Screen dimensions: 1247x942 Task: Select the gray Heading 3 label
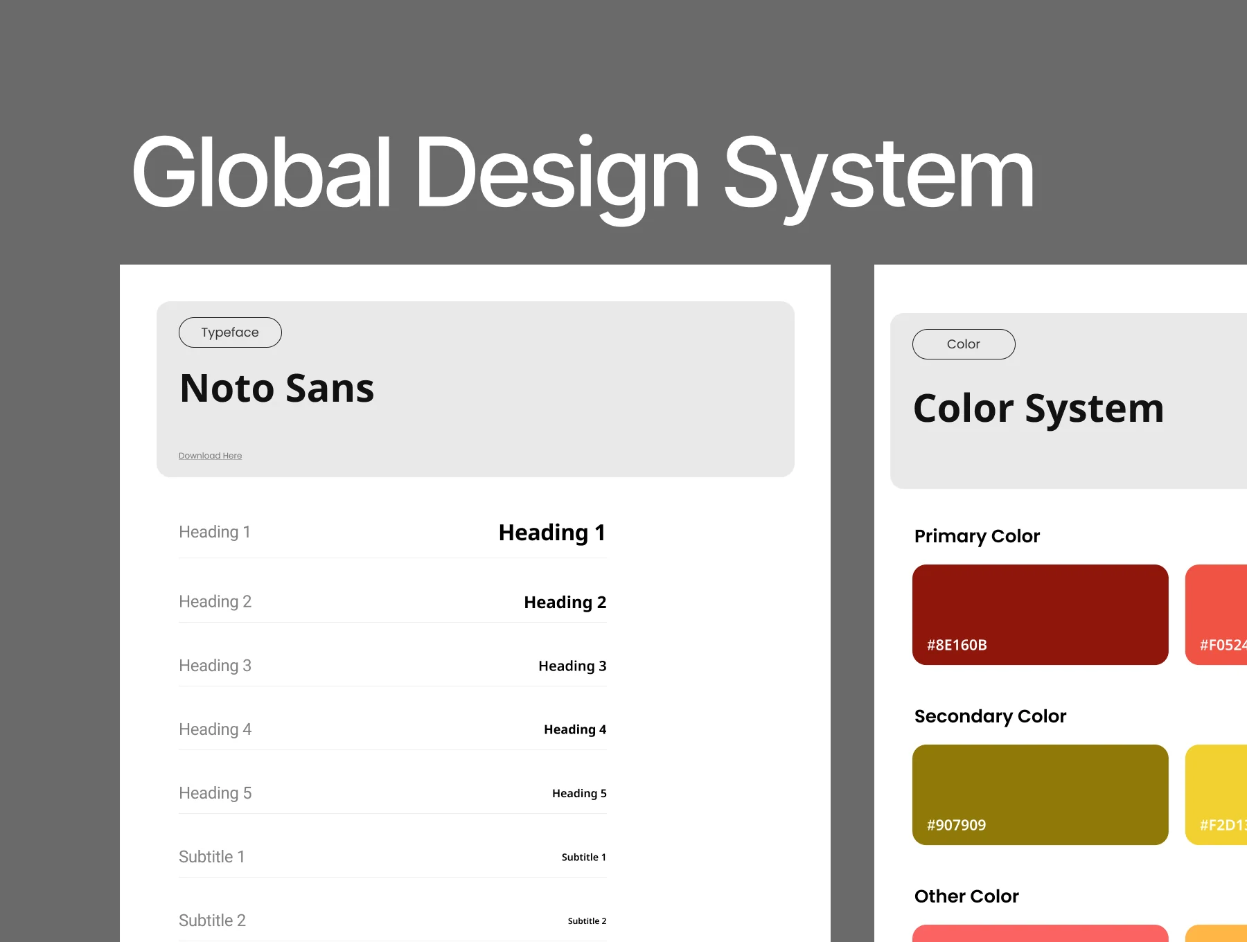(215, 666)
